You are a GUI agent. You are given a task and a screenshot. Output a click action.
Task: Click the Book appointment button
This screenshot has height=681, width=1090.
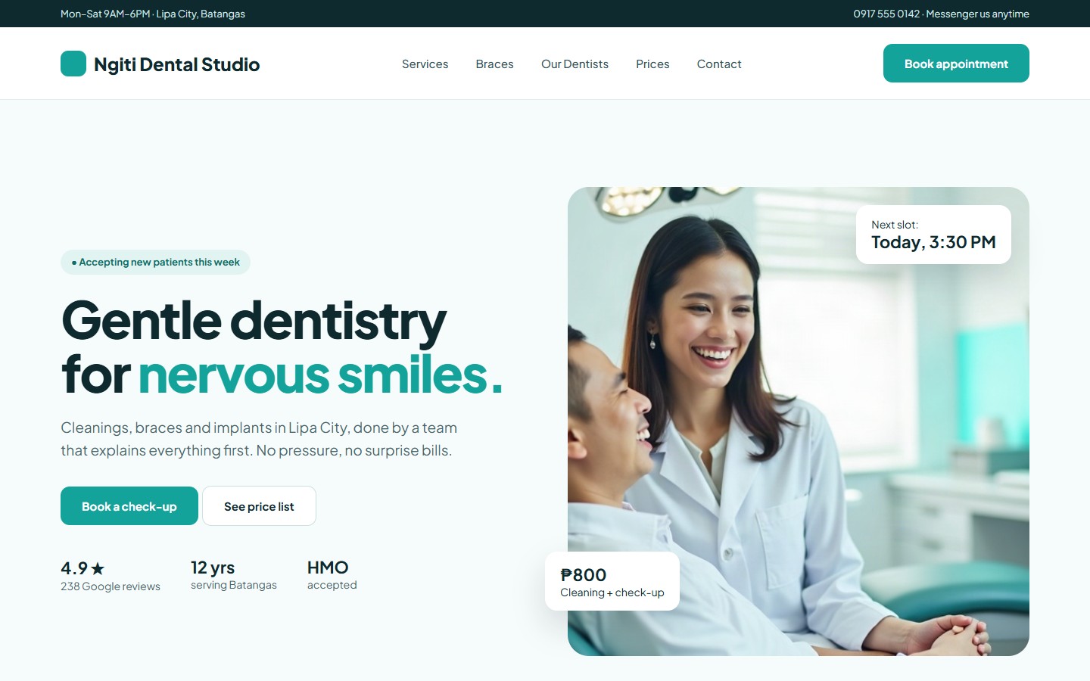click(x=956, y=64)
